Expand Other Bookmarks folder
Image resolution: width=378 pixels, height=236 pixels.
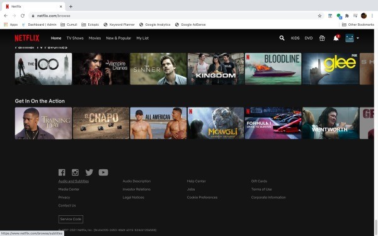coord(358,25)
